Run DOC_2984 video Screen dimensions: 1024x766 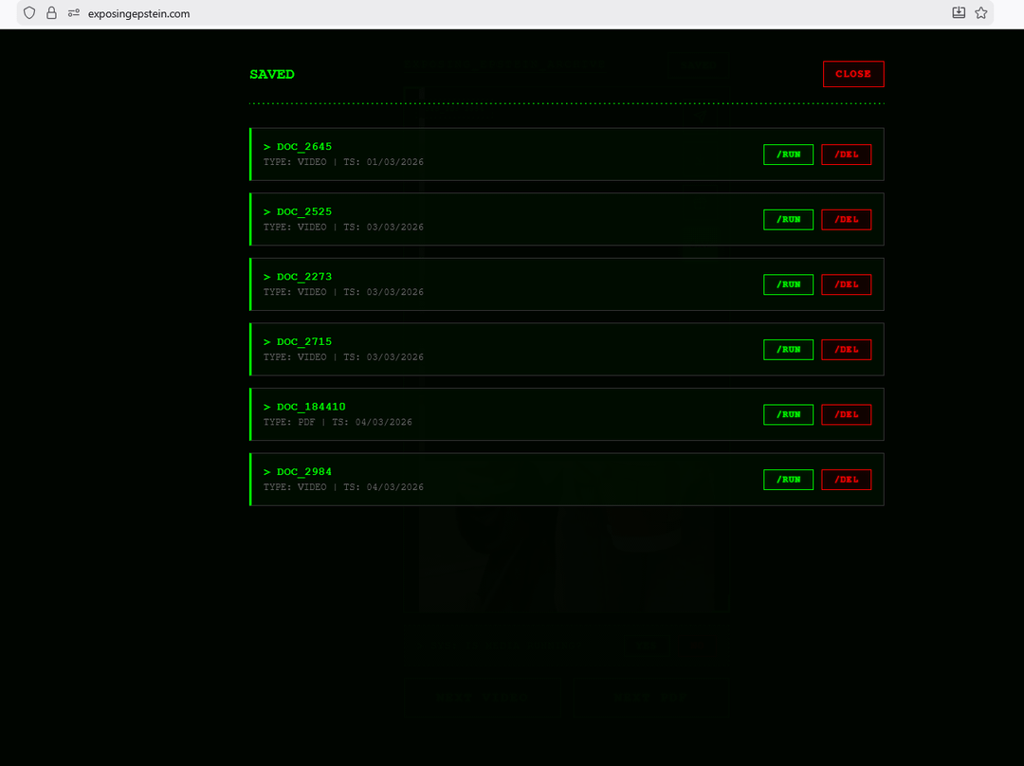coord(788,480)
